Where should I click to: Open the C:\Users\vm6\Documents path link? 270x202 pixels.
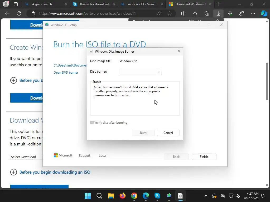point(70,65)
